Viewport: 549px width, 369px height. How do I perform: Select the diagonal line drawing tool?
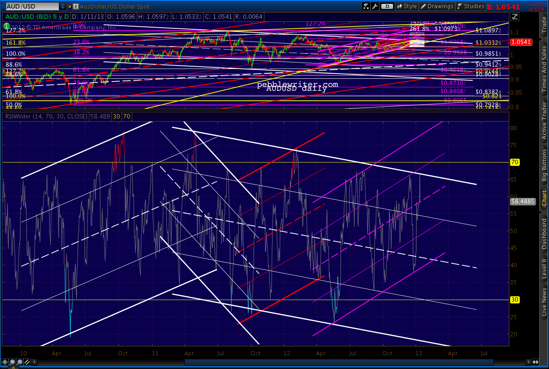pyautogui.click(x=27, y=362)
